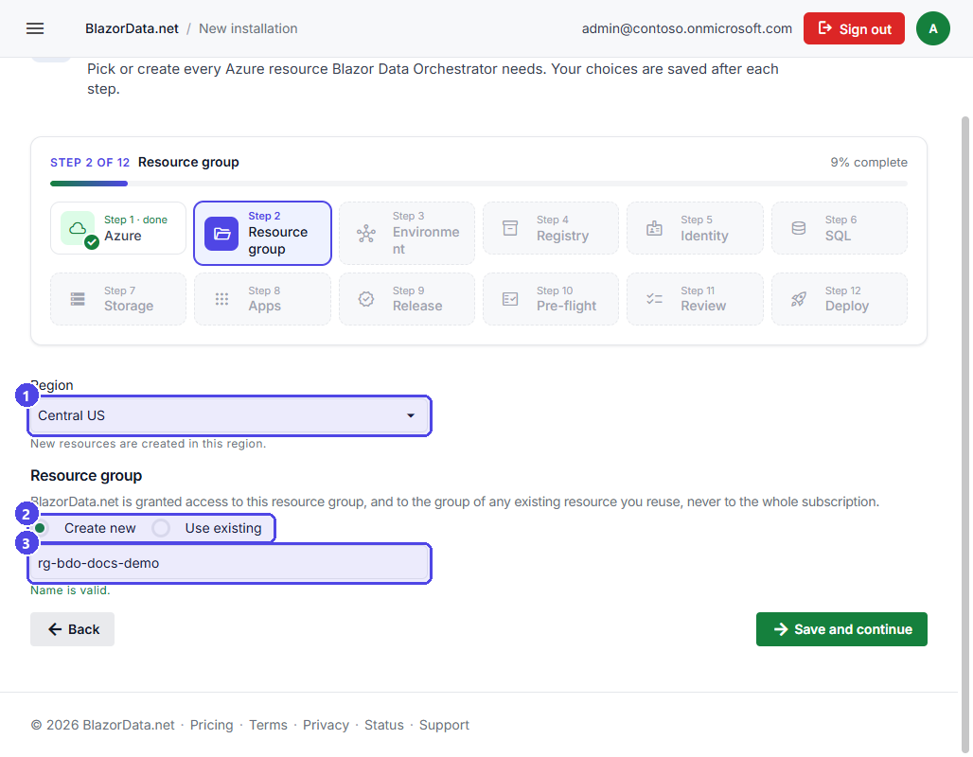
Task: Click the archive box icon on Step 4 Registry
Action: (510, 228)
